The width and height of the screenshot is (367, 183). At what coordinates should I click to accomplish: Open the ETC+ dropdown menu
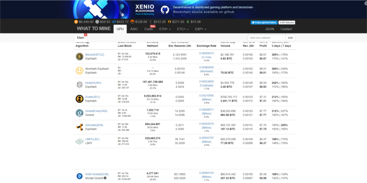click(183, 29)
